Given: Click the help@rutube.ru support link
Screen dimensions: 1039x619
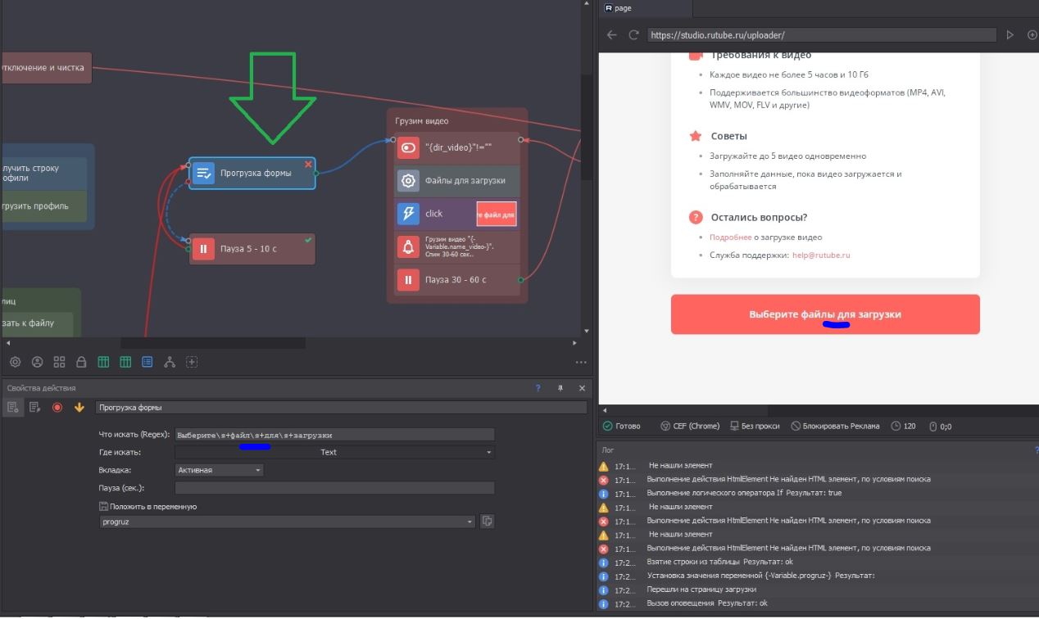Looking at the screenshot, I should 821,255.
